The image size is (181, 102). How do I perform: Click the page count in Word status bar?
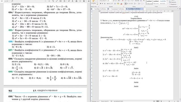(95, 101)
